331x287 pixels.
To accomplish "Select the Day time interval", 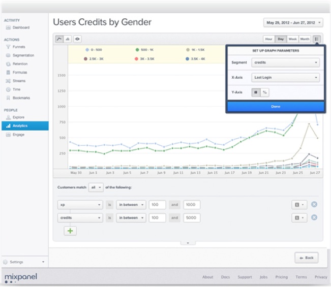I will (281, 39).
